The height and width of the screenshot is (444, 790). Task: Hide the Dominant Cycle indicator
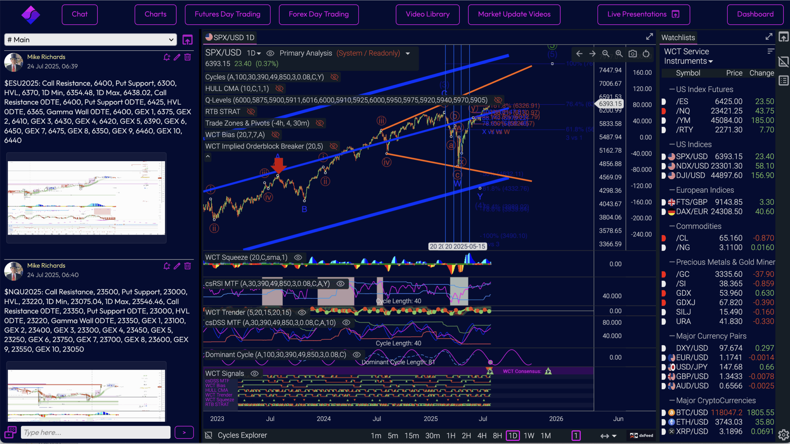pos(357,355)
